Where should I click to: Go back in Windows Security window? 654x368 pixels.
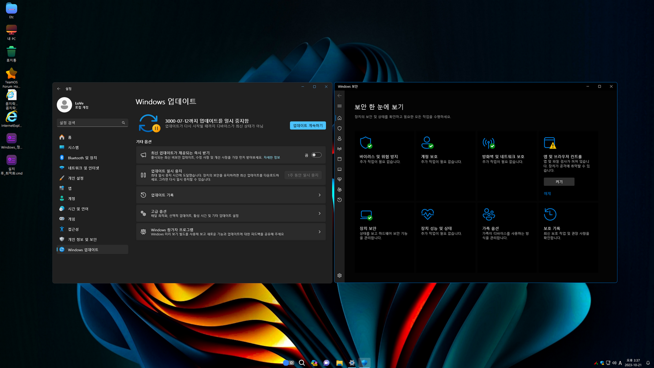[340, 96]
